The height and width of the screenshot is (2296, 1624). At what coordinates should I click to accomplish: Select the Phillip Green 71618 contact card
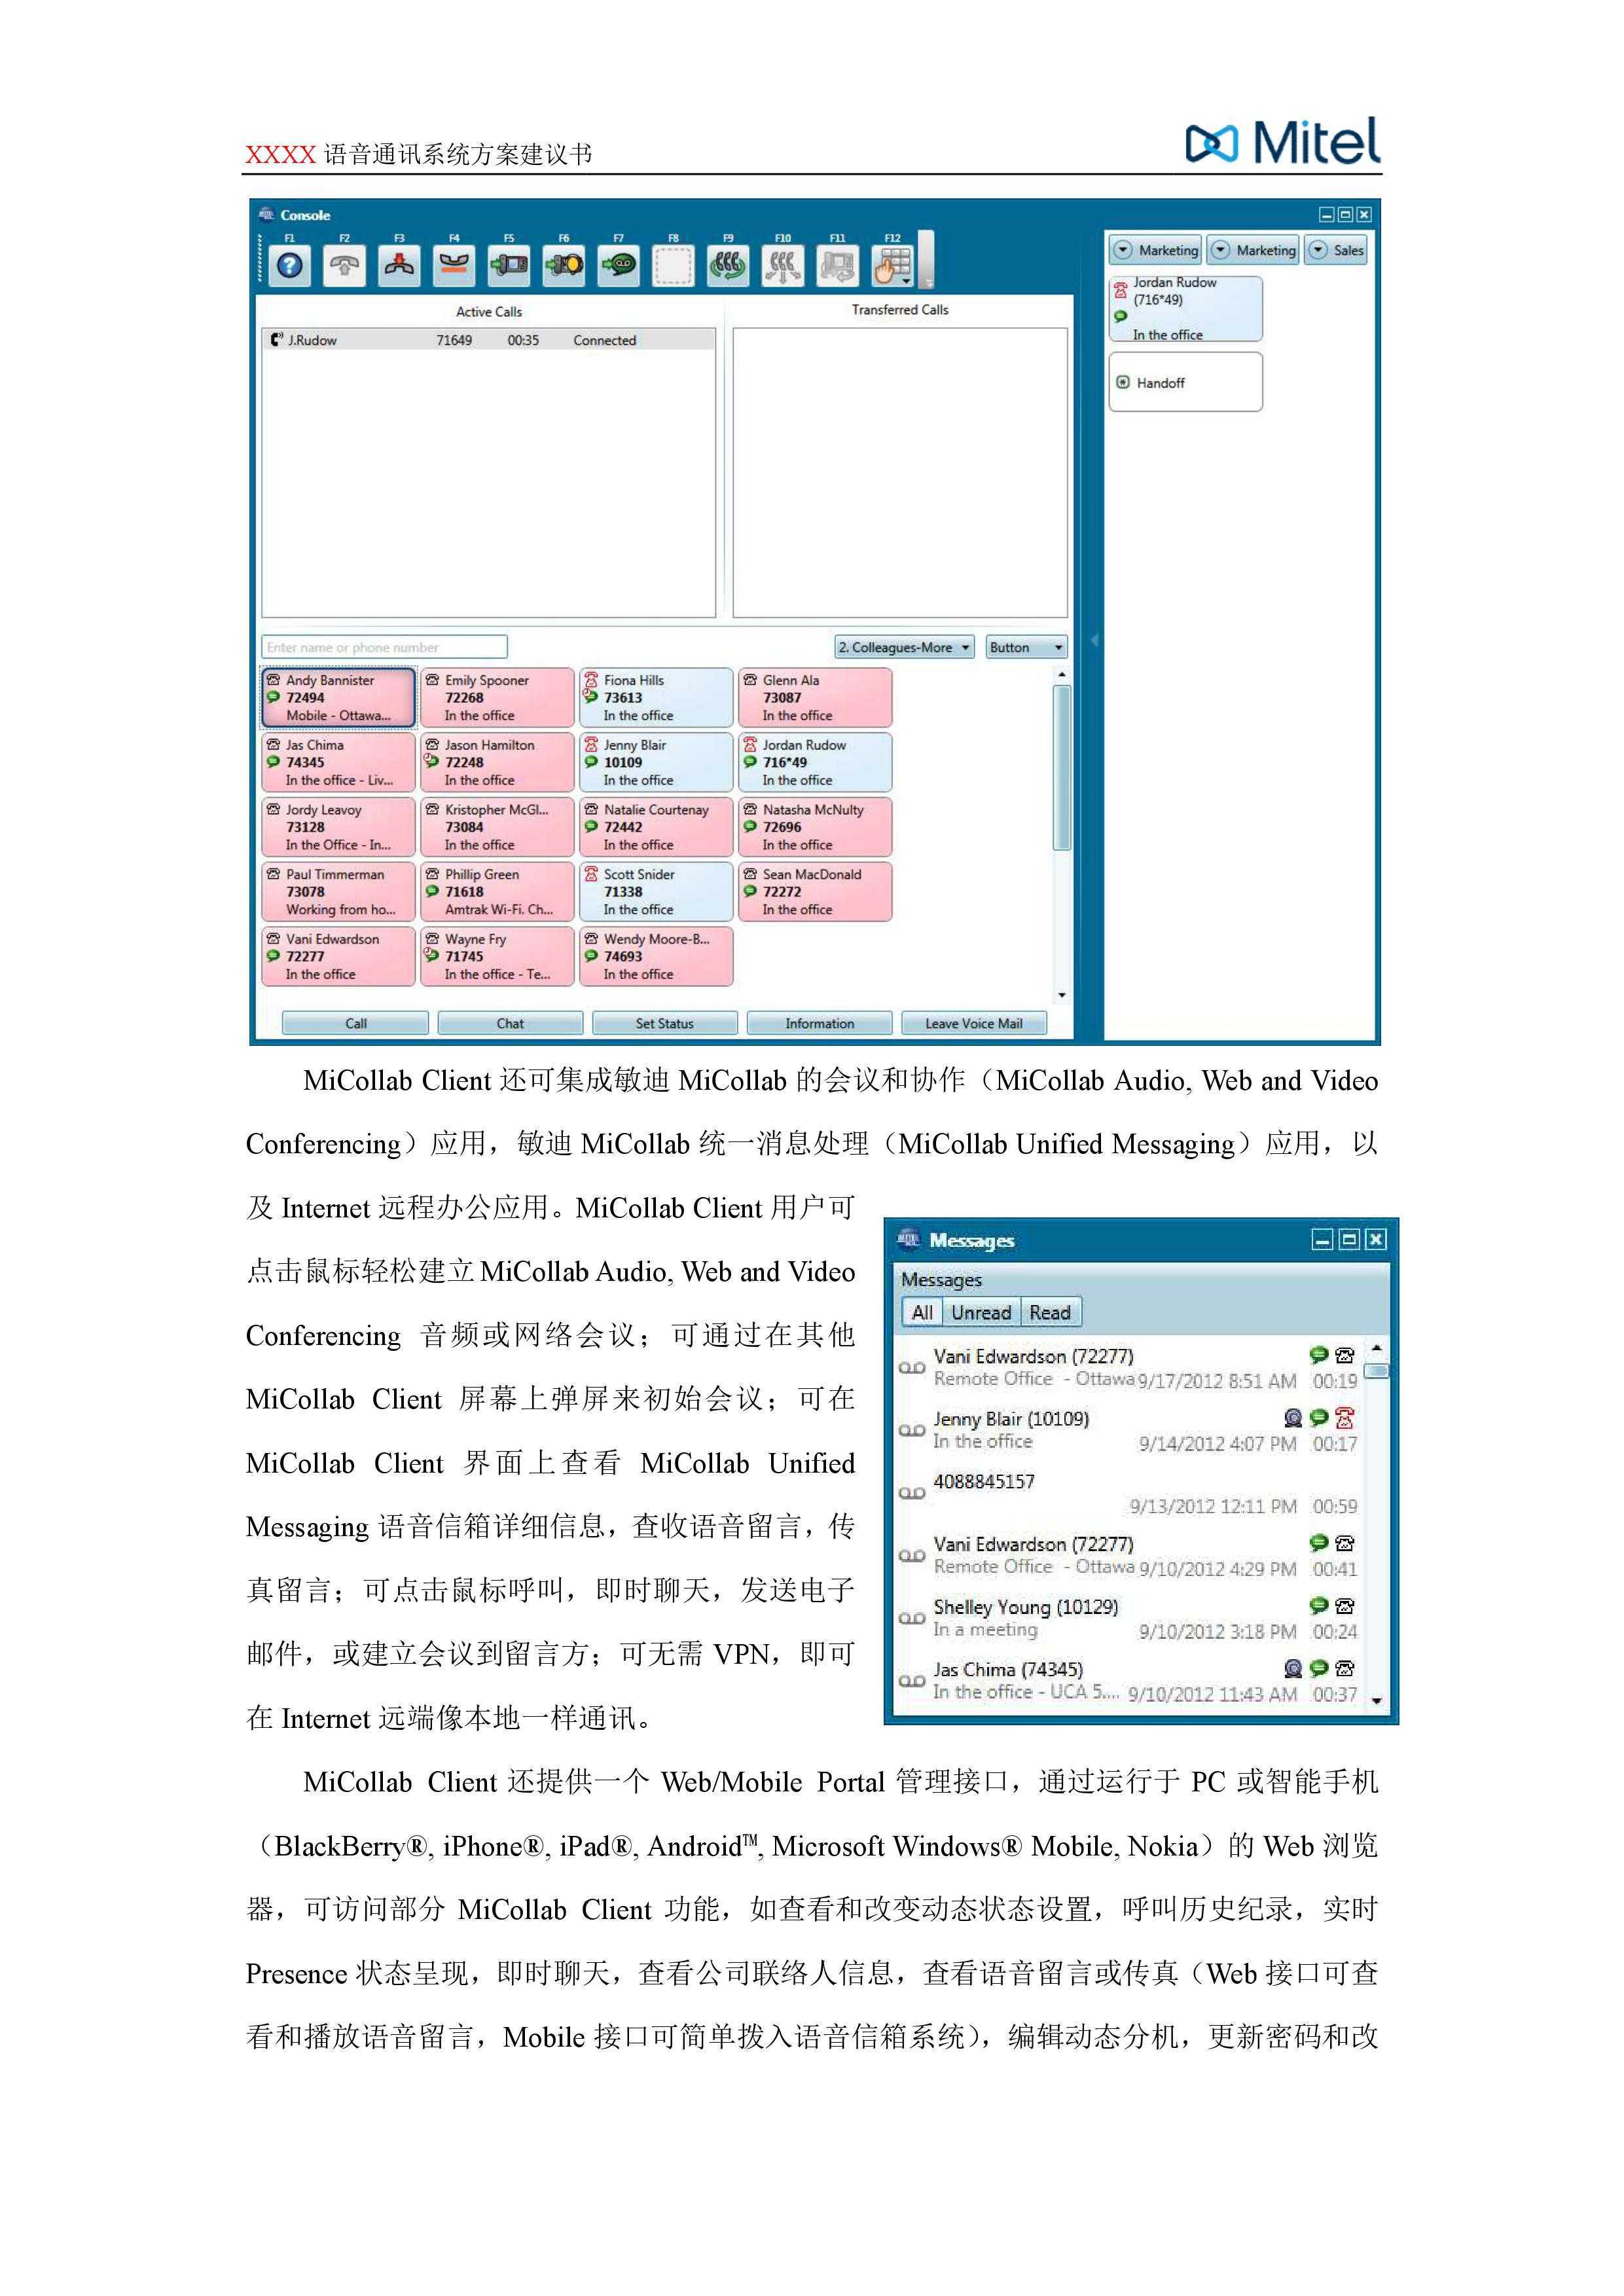[497, 891]
